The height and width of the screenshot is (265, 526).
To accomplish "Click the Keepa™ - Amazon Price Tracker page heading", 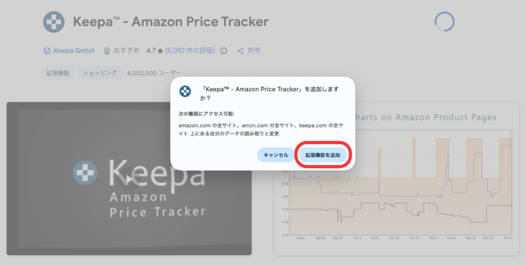I will [171, 22].
